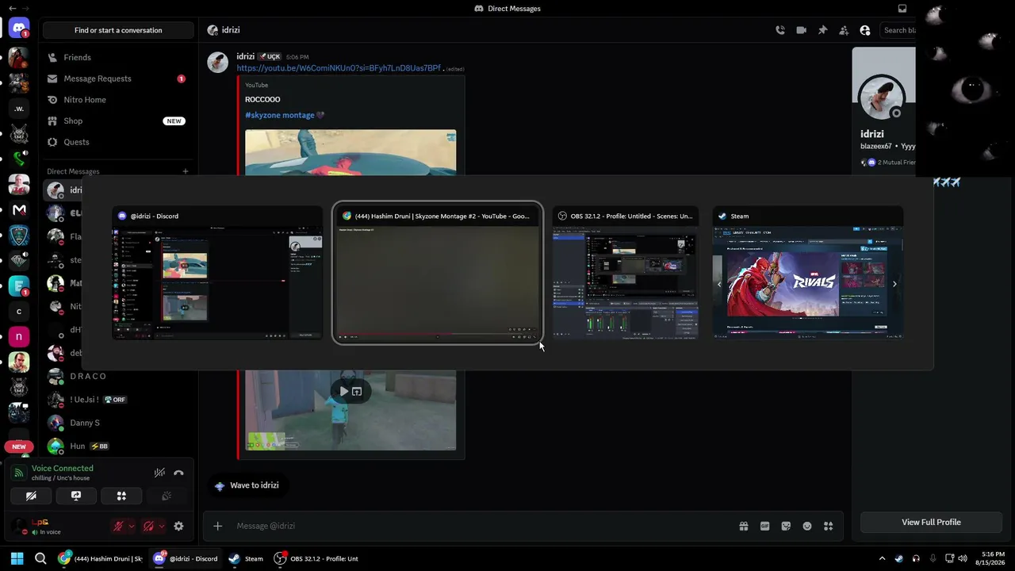This screenshot has width=1015, height=571.
Task: Open the soundboard in voice panel
Action: (167, 496)
